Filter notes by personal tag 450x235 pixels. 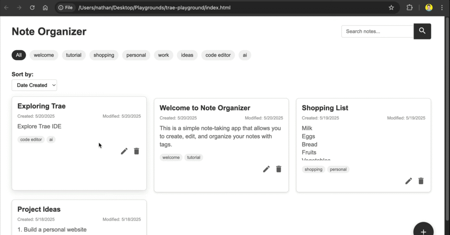[x=136, y=55]
